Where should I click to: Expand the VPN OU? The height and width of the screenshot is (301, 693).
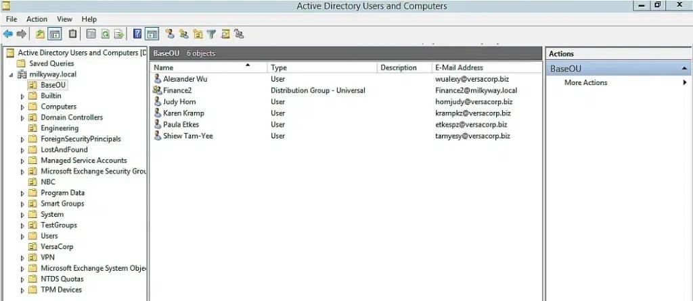[x=22, y=258]
